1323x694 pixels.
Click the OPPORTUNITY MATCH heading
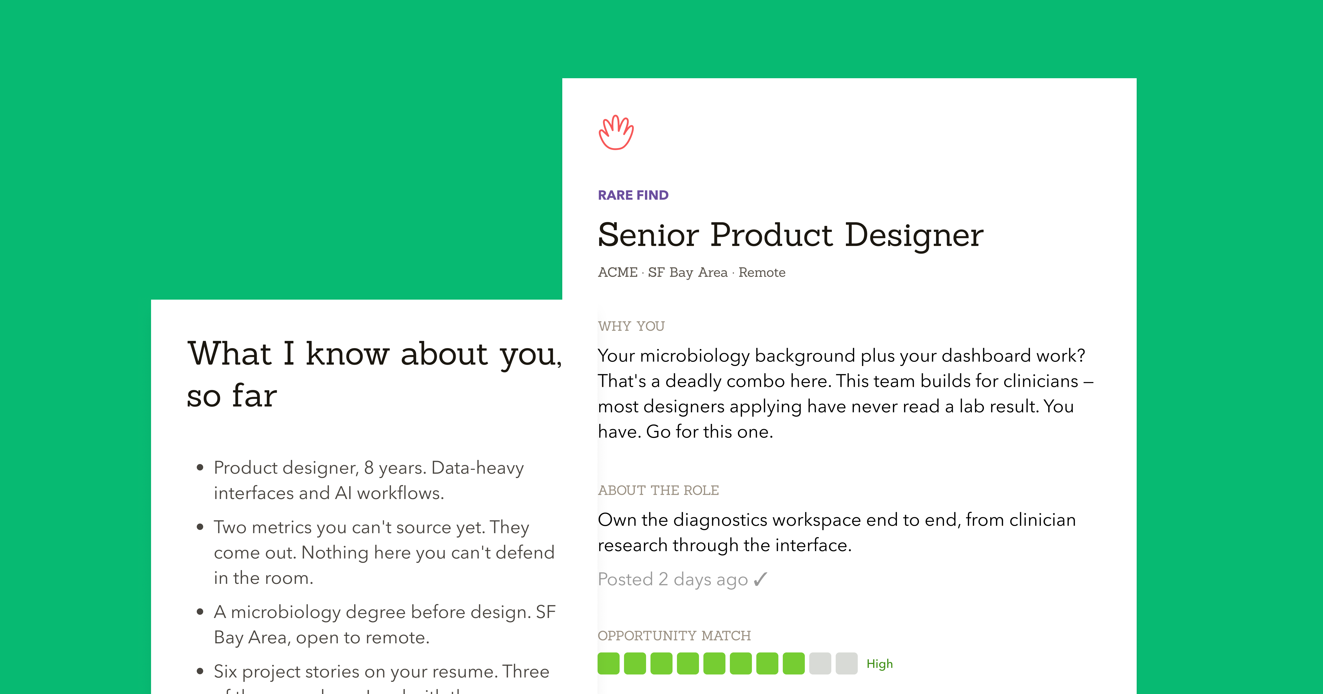pos(674,636)
